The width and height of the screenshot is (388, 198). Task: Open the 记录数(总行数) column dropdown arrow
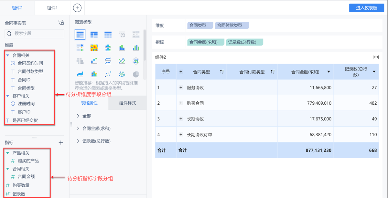[374, 72]
